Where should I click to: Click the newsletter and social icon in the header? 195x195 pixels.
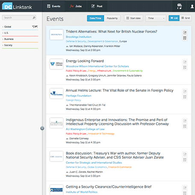tap(180, 6)
